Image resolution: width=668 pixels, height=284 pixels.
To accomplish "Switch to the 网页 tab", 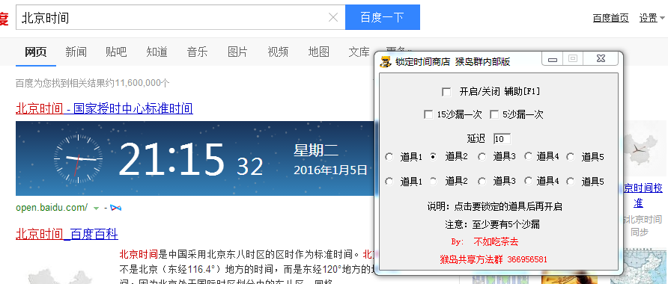I will [x=36, y=52].
